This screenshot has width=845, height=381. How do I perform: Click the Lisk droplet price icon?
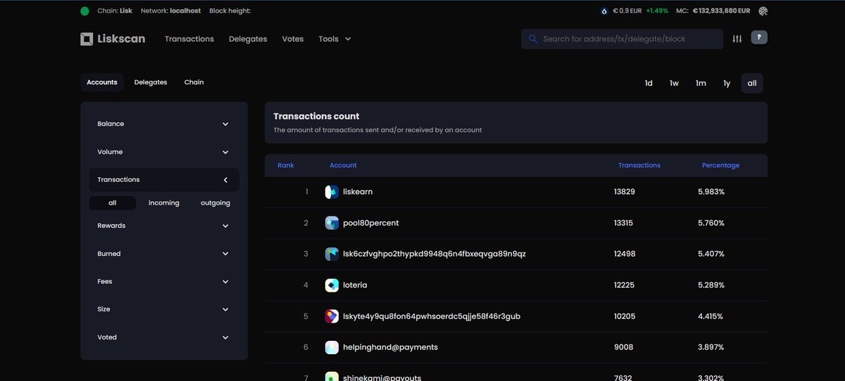604,11
